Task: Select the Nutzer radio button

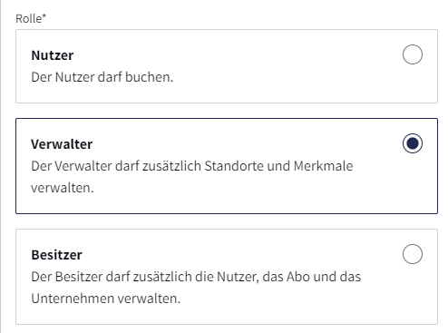Action: coord(413,54)
